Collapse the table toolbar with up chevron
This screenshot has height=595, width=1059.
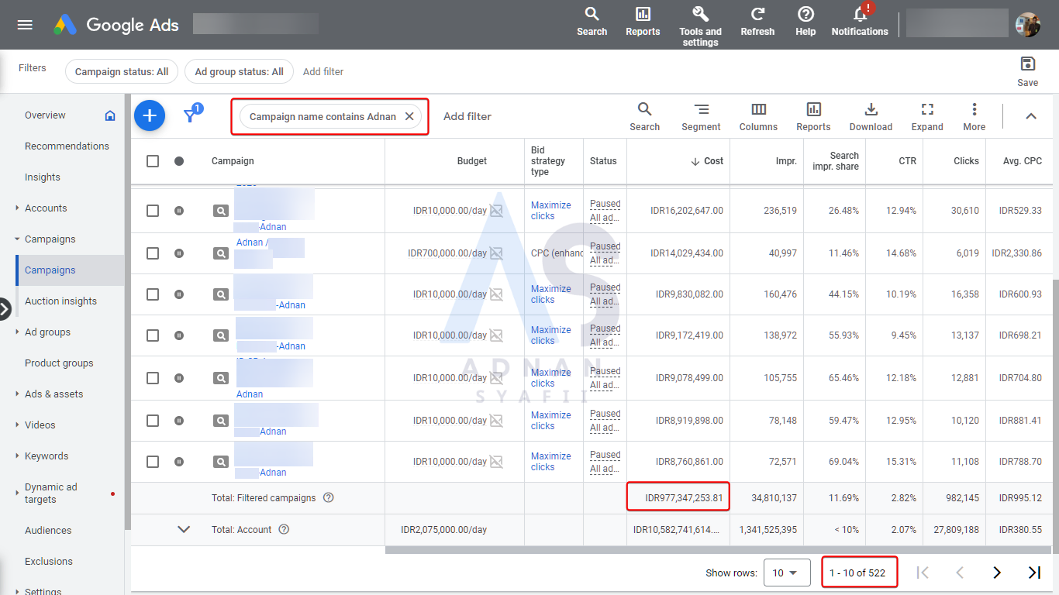(1030, 116)
